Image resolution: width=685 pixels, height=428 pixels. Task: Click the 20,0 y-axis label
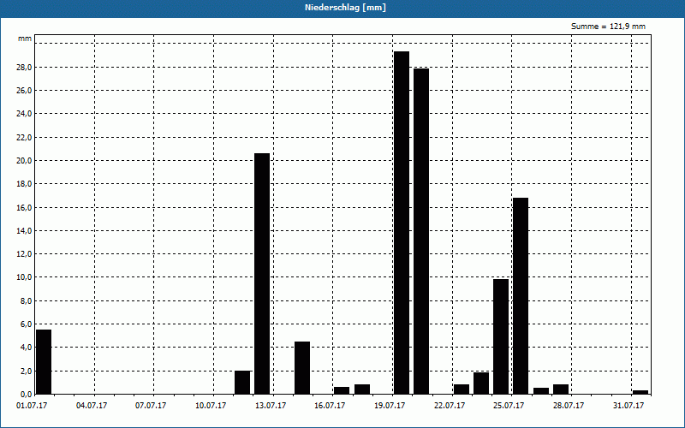pyautogui.click(x=24, y=161)
